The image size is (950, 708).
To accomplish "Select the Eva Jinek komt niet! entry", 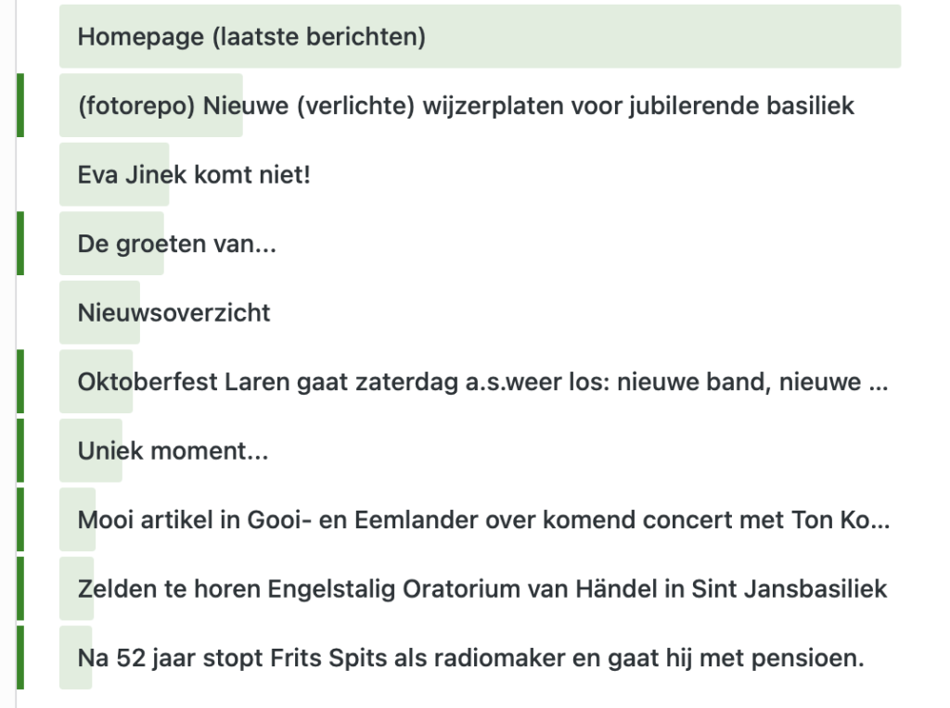I will point(194,174).
